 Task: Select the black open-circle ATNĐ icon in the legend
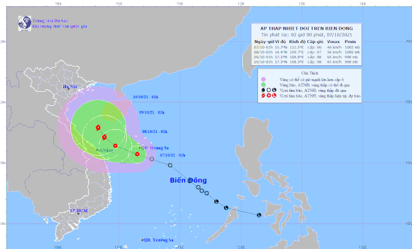click(x=269, y=90)
